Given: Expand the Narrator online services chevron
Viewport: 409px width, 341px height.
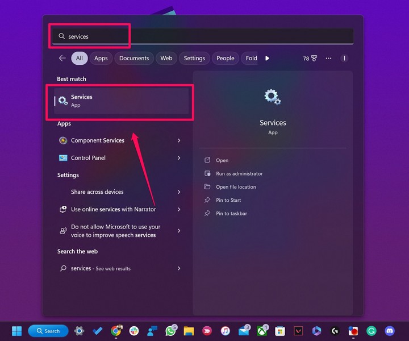Looking at the screenshot, I should click(x=179, y=209).
